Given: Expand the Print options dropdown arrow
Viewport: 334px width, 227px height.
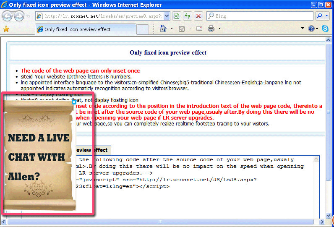Looking at the screenshot, I should (x=219, y=28).
